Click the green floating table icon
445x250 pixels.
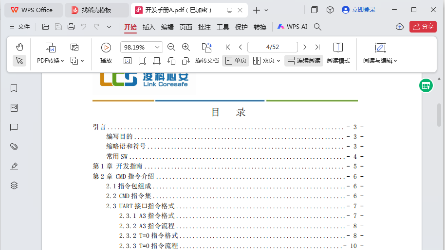(426, 86)
